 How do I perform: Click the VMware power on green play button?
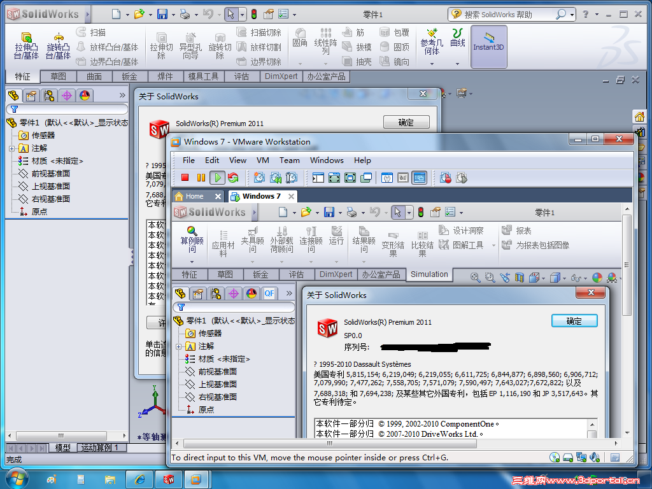pos(218,178)
